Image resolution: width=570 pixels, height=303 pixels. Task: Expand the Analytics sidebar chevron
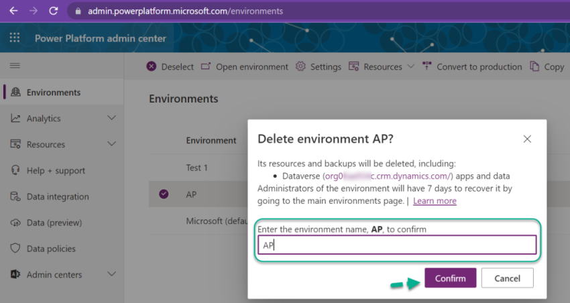click(x=111, y=118)
